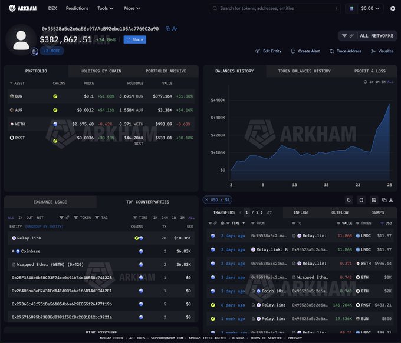Sort portfolio by ASSET column arrow
401x343 pixels.
click(11, 83)
